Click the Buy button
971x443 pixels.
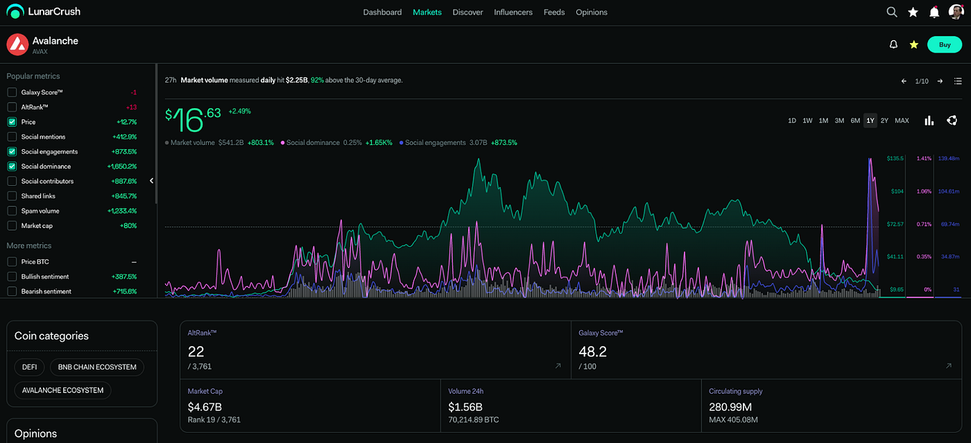point(945,44)
